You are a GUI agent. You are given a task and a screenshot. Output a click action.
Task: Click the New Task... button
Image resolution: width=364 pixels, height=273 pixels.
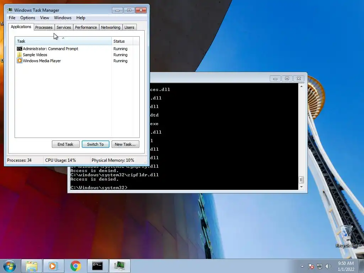point(125,144)
